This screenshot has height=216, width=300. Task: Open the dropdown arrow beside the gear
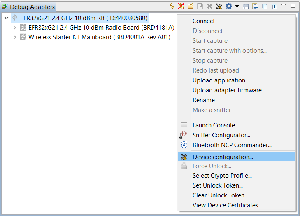tap(237, 7)
